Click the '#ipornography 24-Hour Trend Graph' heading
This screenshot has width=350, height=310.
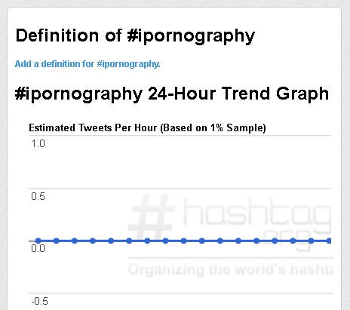pyautogui.click(x=172, y=94)
